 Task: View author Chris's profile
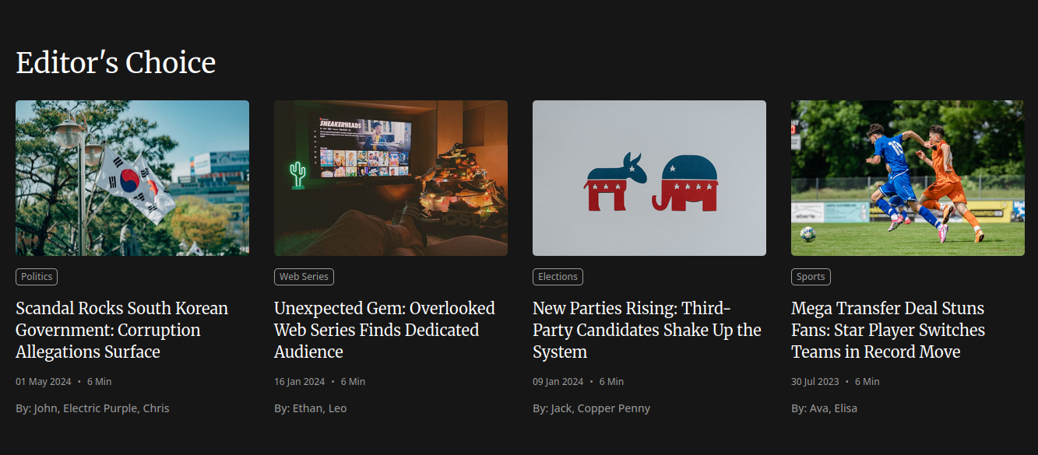click(156, 408)
